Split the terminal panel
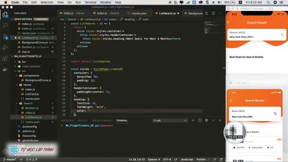 click(x=200, y=120)
